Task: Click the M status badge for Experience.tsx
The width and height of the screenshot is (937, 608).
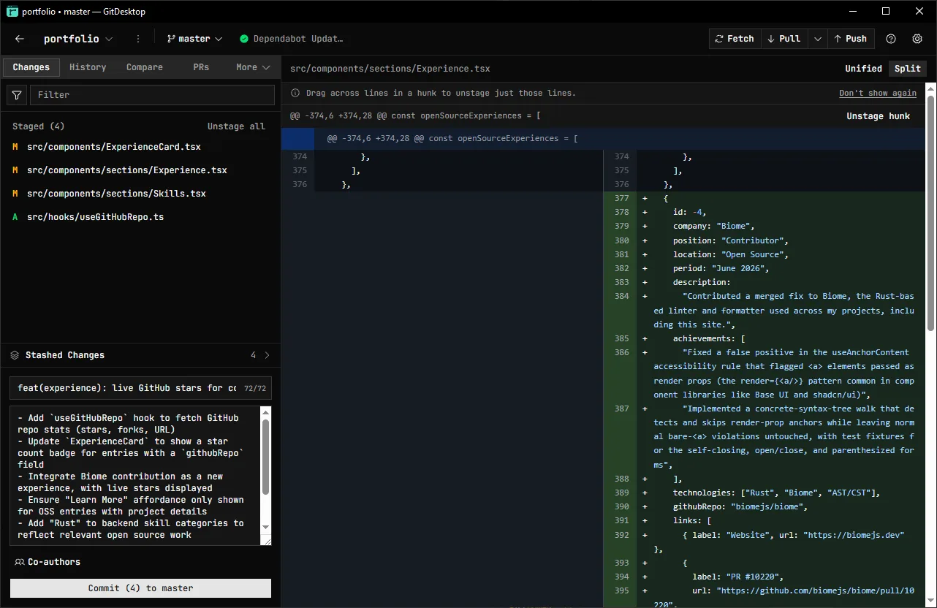Action: pyautogui.click(x=15, y=170)
